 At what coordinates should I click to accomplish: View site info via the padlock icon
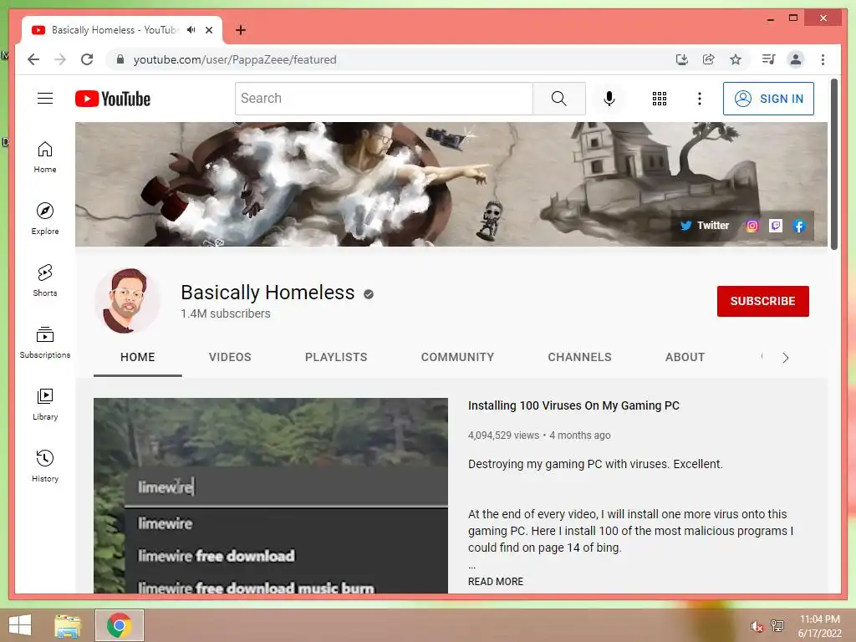click(120, 59)
